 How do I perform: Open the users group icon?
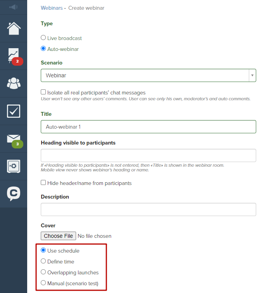click(14, 83)
